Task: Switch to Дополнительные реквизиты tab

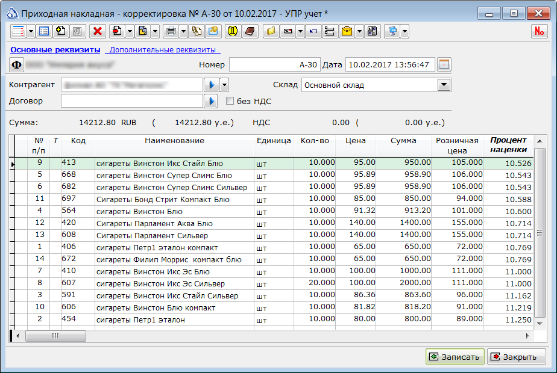Action: pyautogui.click(x=163, y=50)
